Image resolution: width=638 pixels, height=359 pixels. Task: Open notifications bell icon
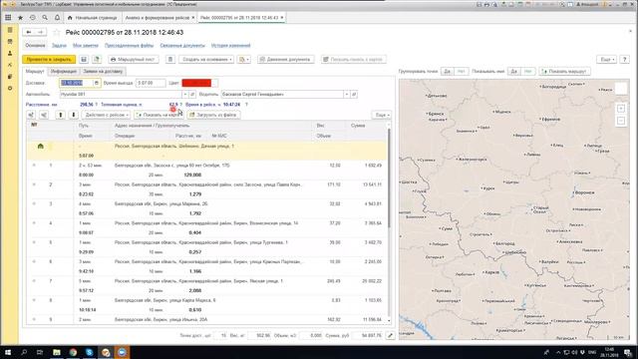tap(57, 18)
